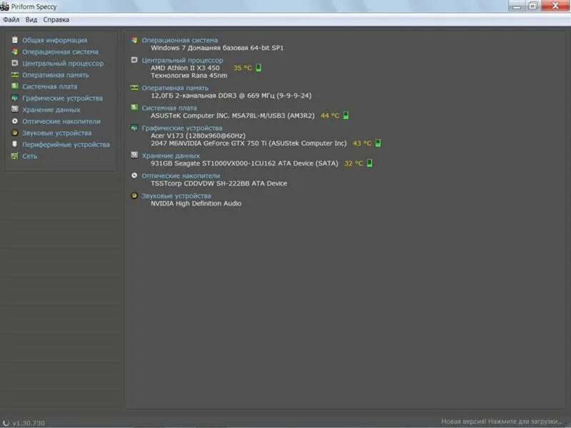Image resolution: width=571 pixels, height=428 pixels.
Task: Click the Windows 7 Домашняя базовая line
Action: click(217, 48)
